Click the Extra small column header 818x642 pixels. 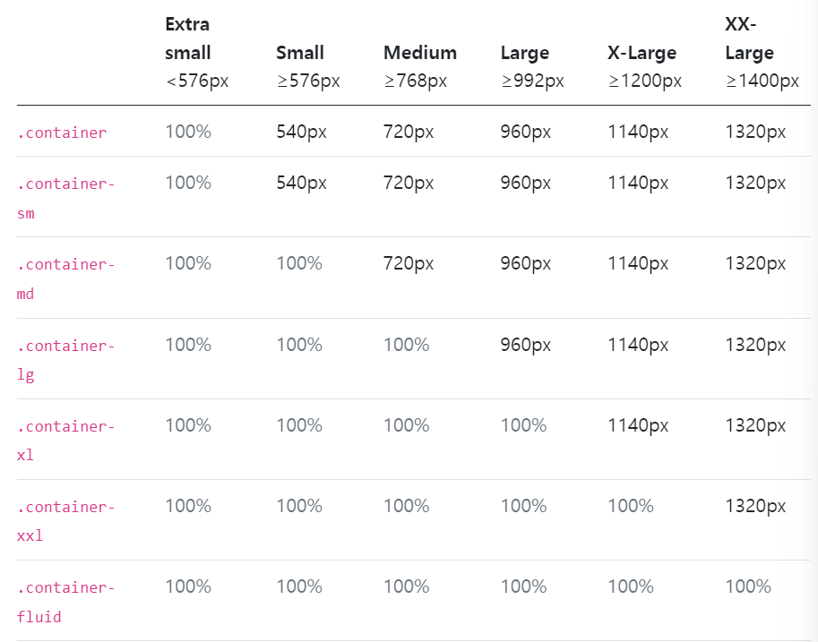tap(188, 39)
